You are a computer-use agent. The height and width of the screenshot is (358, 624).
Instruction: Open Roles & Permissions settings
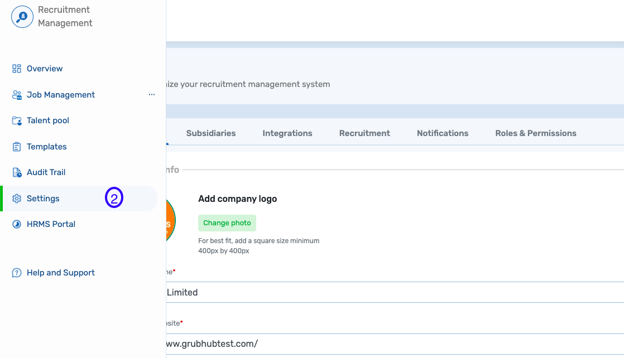[535, 133]
